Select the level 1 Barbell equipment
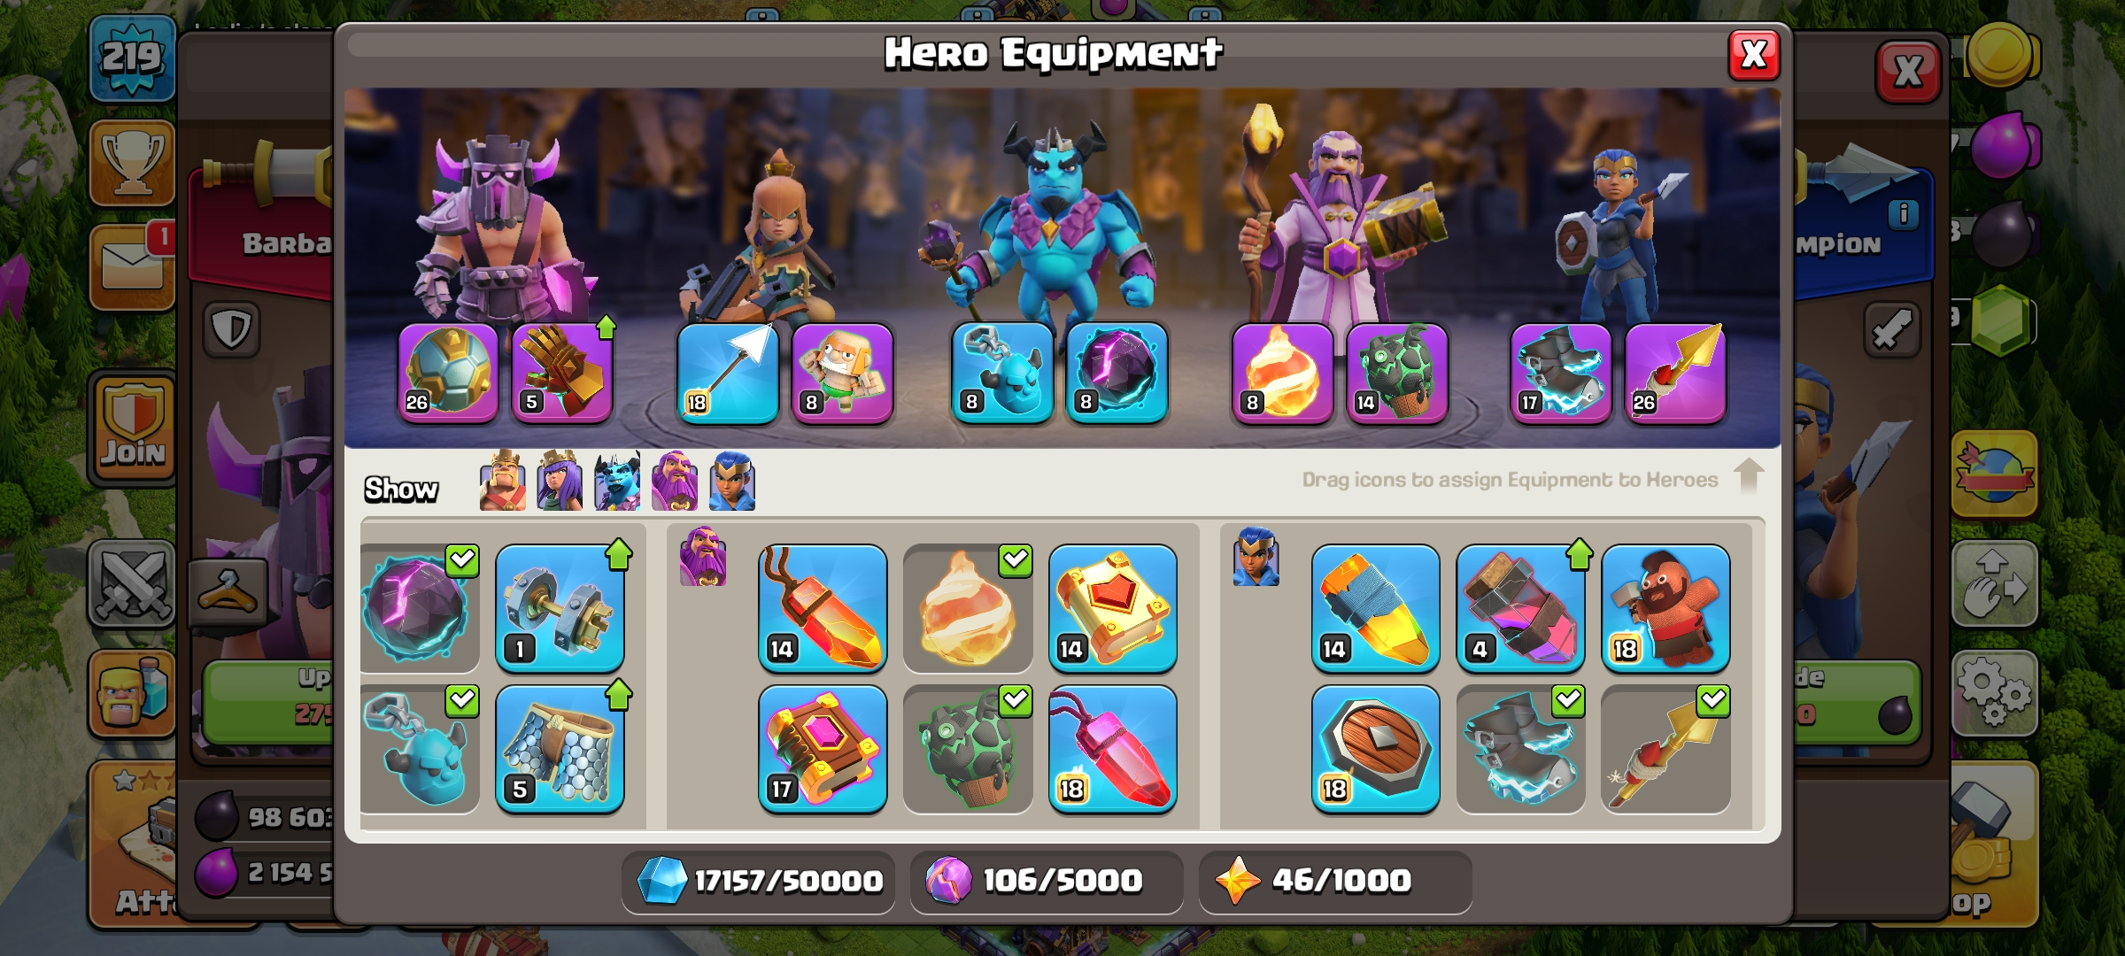Viewport: 2125px width, 956px height. (560, 609)
